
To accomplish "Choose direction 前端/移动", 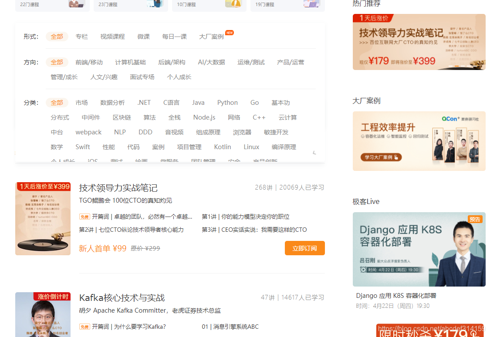I will (x=89, y=62).
